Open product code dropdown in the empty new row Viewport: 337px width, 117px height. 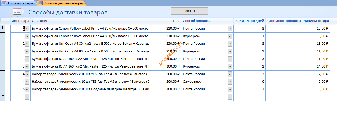(27, 97)
